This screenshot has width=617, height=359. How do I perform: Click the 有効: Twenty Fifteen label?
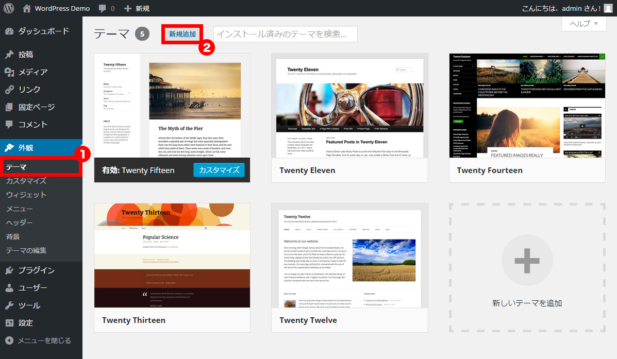coord(138,170)
